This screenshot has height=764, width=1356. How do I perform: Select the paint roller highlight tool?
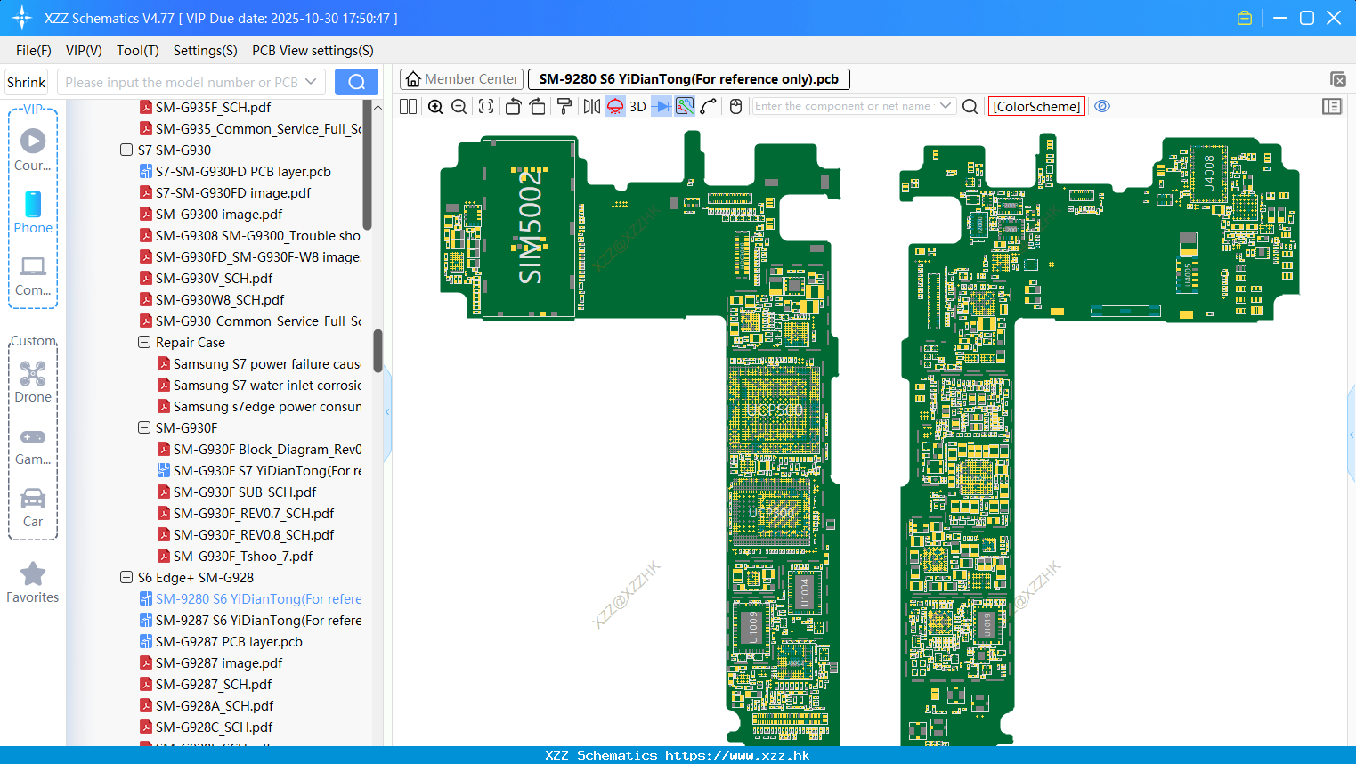coord(564,106)
